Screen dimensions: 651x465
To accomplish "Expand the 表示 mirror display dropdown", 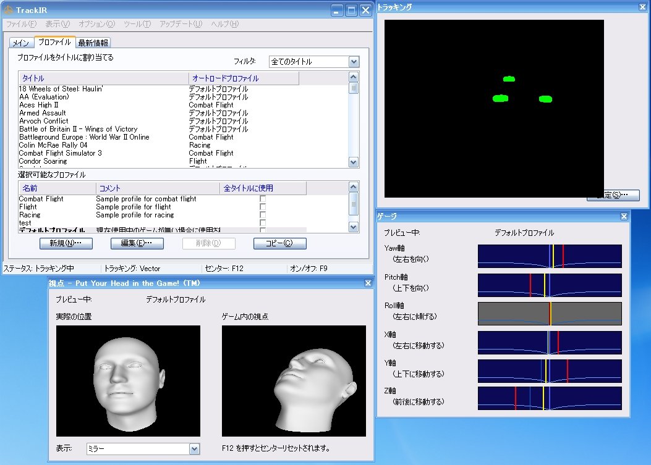I will [x=195, y=449].
